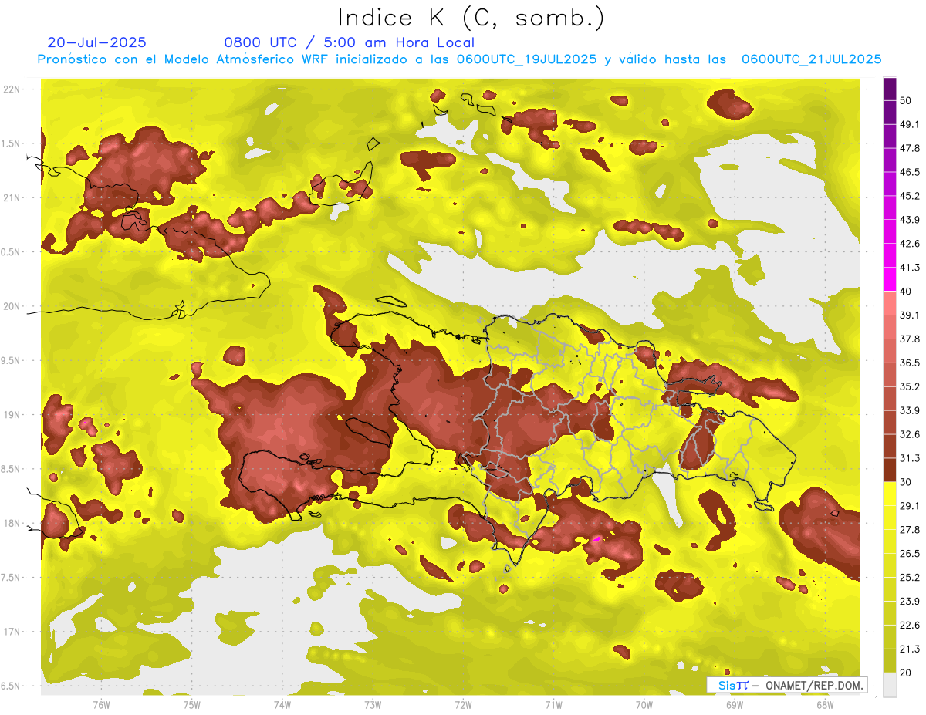
Task: Click the '73W' longitude axis label
Action: pos(373,705)
